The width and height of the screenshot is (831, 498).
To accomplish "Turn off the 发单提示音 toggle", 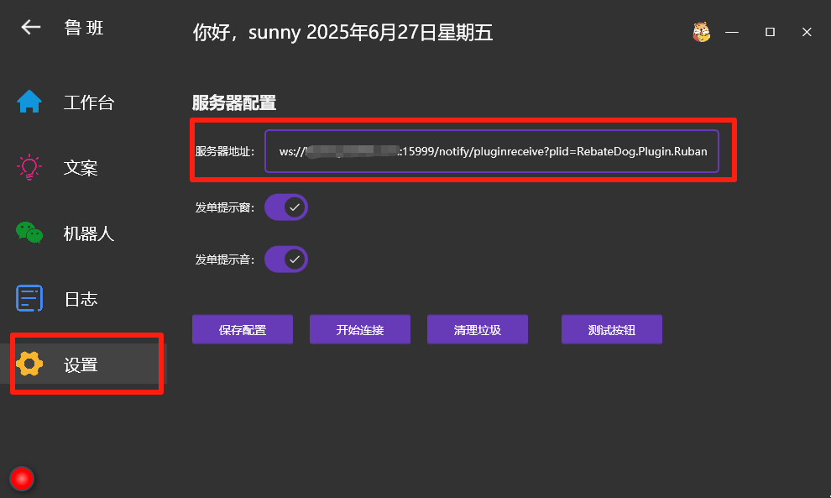I will (x=286, y=259).
